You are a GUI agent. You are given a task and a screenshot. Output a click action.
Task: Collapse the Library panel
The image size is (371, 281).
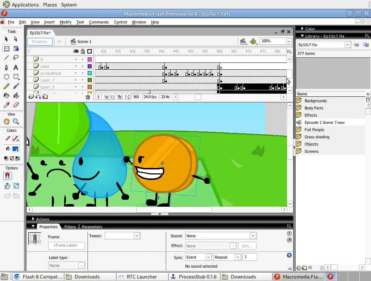pyautogui.click(x=302, y=36)
